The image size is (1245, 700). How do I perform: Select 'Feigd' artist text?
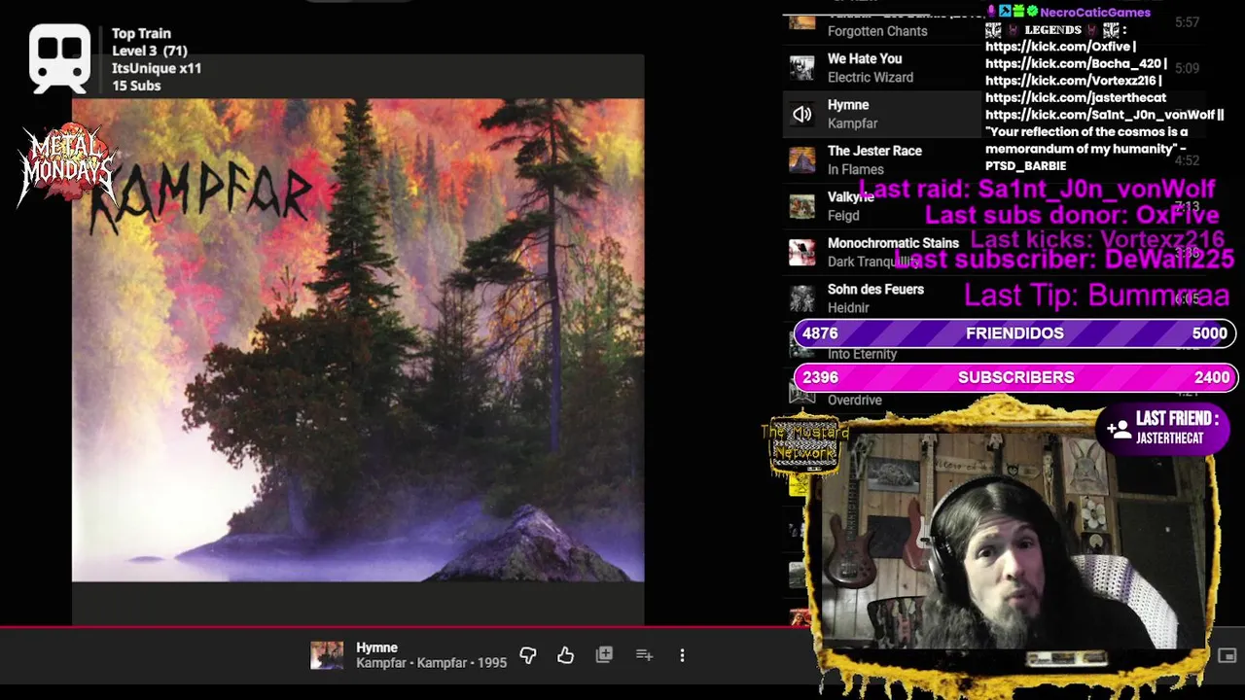(x=843, y=216)
